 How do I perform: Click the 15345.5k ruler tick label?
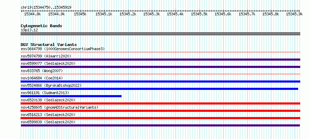click(199, 14)
